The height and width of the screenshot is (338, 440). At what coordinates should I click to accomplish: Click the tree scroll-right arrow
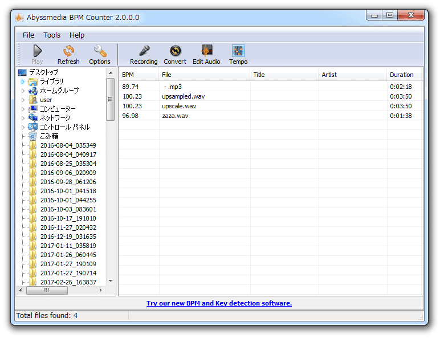[100, 290]
